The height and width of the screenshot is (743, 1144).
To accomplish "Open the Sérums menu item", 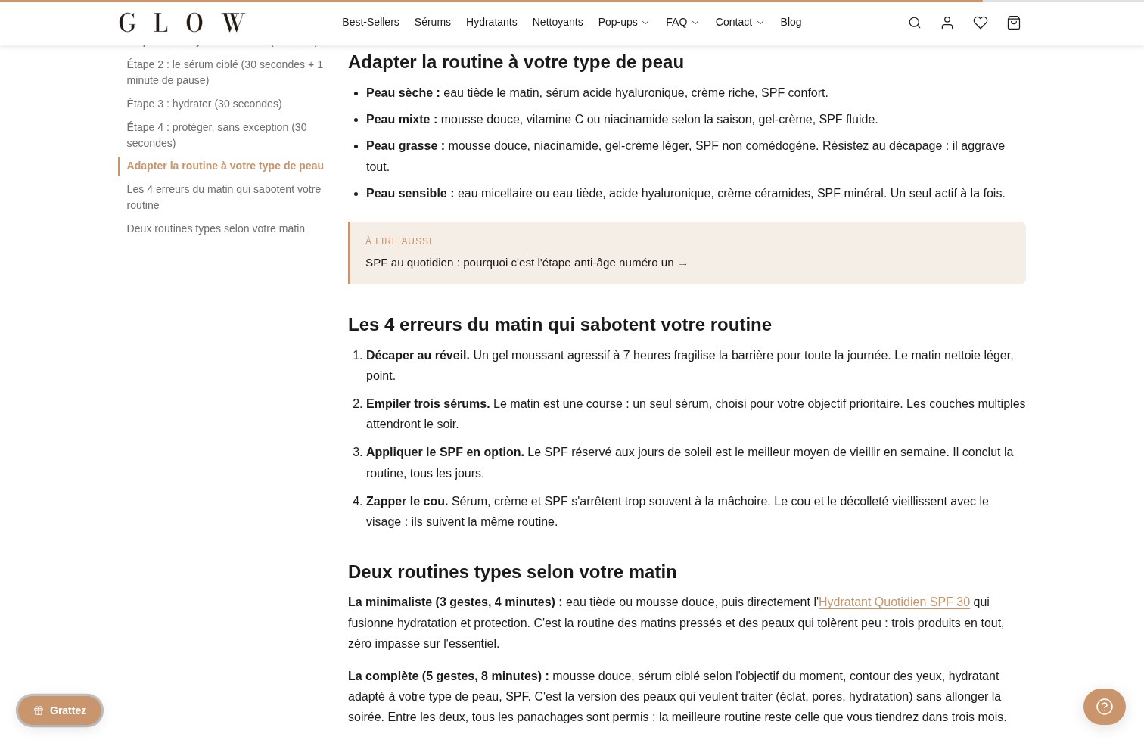I will point(433,22).
